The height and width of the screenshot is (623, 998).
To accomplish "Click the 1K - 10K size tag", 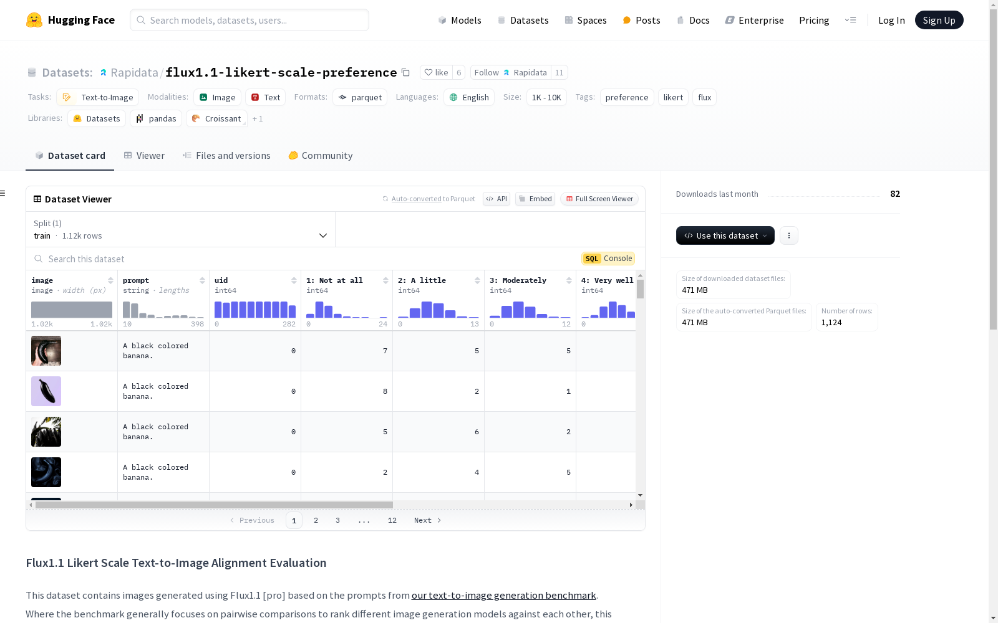I will coord(546,97).
